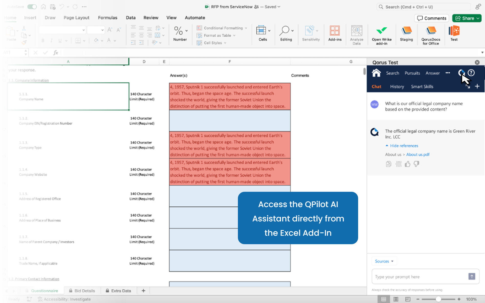
Task: Open Format as Table dropdown
Action: tap(216, 35)
